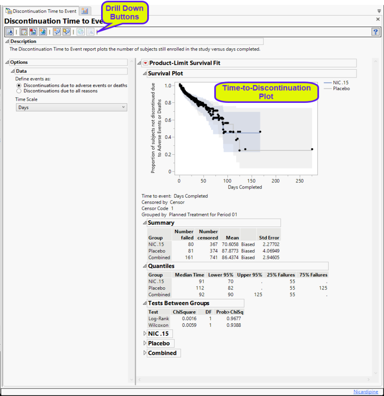Click the 75% Failures column header

coord(313,275)
